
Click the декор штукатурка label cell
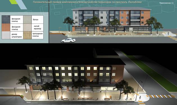click(x=17, y=35)
